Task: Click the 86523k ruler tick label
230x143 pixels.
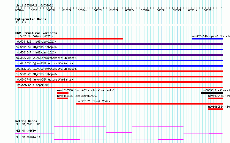Action: 67,10
